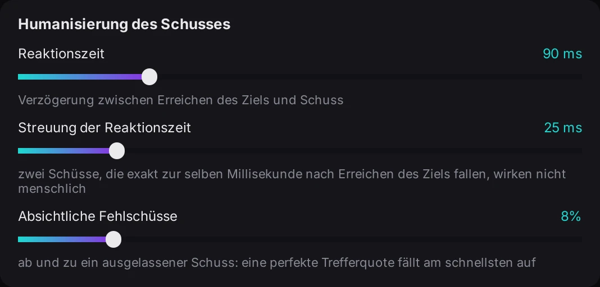Grab the Reaktionszeit slider handle
Viewport: 600px width, 287px height.
coord(149,77)
